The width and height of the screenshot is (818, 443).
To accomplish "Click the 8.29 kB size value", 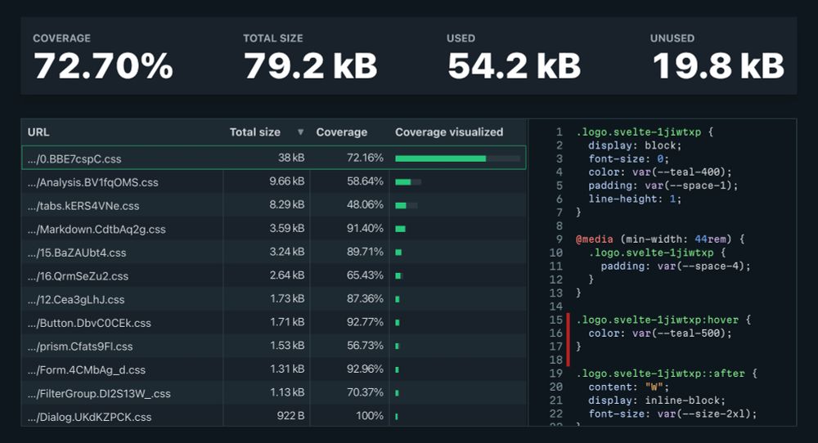I will (x=287, y=205).
